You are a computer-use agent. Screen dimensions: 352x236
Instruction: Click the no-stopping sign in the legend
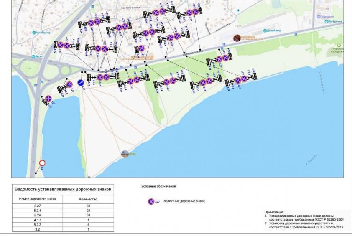[x=150, y=201]
